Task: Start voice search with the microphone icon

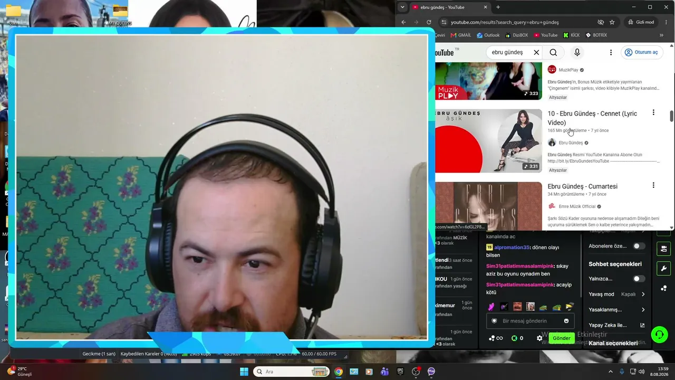Action: click(x=577, y=52)
